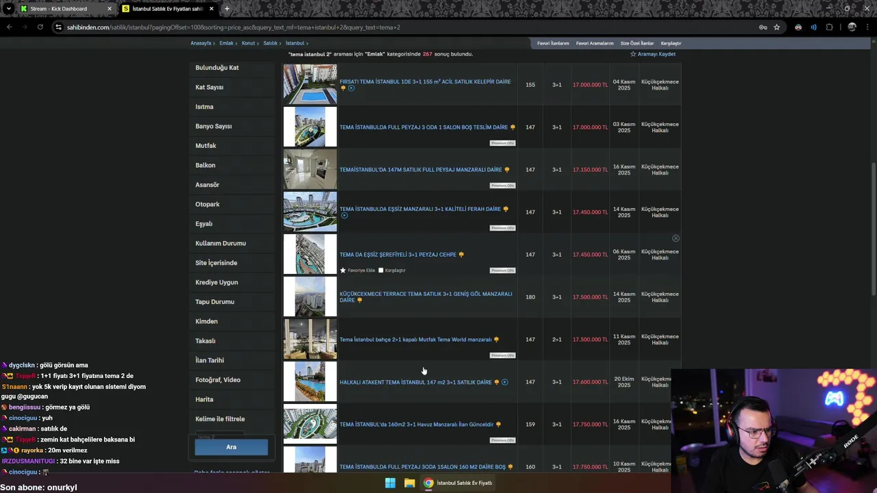Add the TEMA DA EŞSİZ listing to favorites
The height and width of the screenshot is (493, 877).
[358, 270]
